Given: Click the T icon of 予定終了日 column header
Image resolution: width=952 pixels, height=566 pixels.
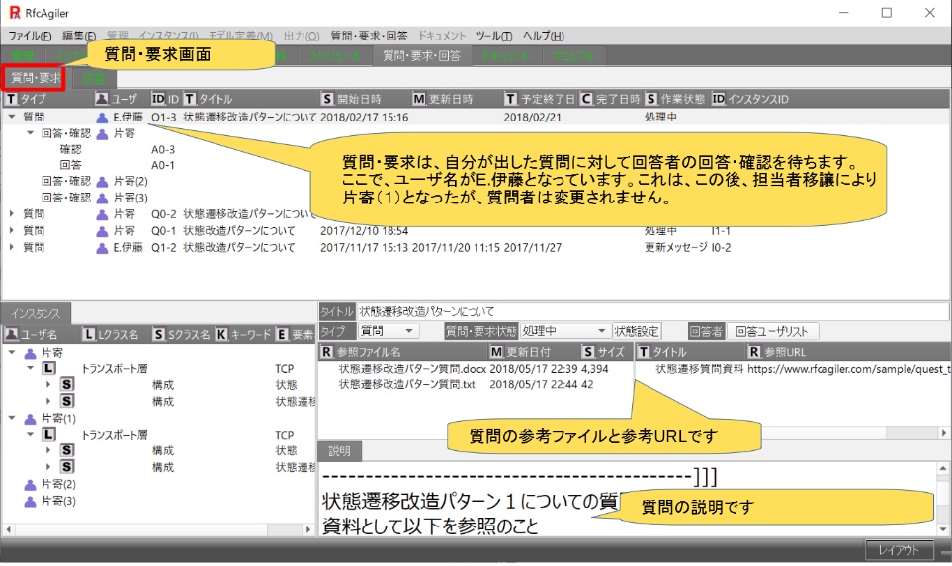Looking at the screenshot, I should (511, 99).
